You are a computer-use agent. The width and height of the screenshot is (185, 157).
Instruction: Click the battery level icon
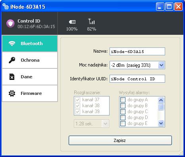coord(72,22)
